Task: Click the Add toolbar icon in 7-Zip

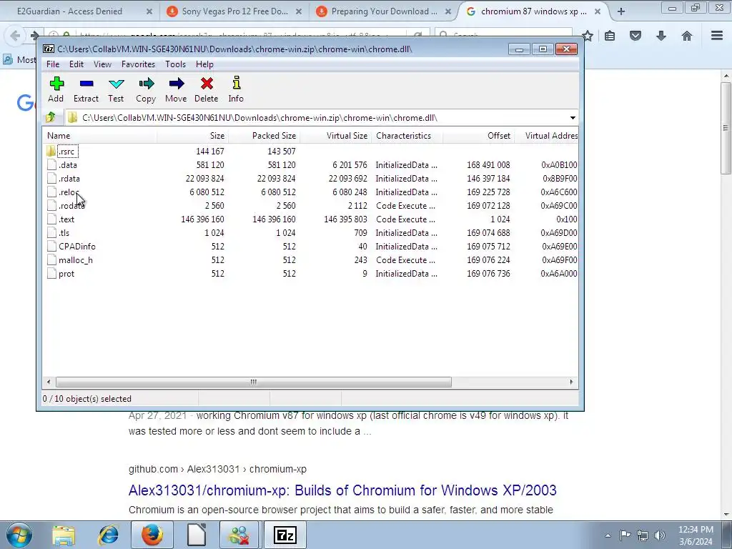Action: point(56,89)
